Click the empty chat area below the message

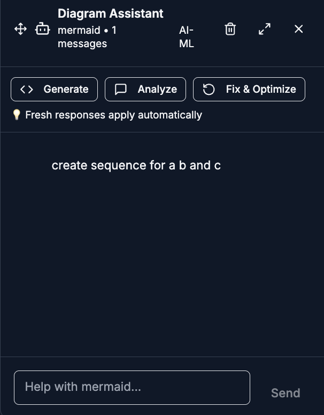[x=162, y=268]
